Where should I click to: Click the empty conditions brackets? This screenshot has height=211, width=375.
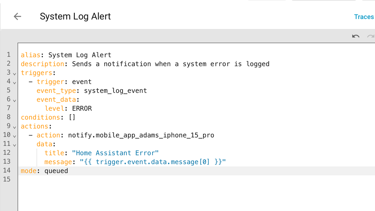tap(72, 117)
